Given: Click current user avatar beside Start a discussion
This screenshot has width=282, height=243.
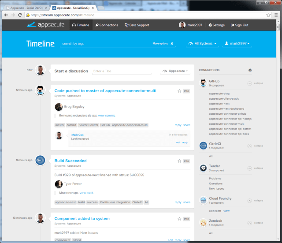Looking at the screenshot, I should 40,70.
